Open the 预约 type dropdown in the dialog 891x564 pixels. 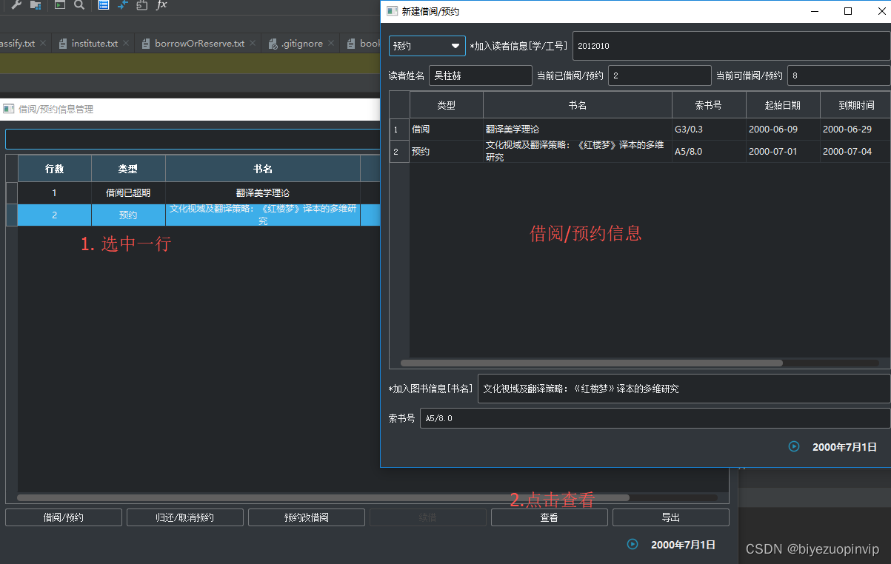(x=427, y=46)
